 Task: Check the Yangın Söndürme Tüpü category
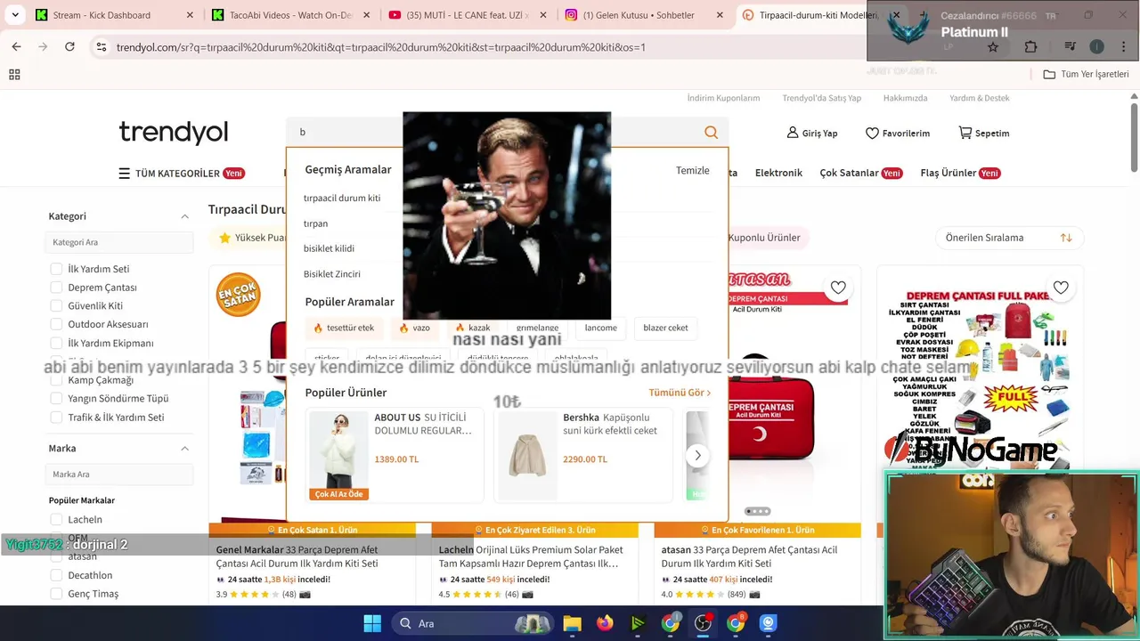tap(56, 399)
